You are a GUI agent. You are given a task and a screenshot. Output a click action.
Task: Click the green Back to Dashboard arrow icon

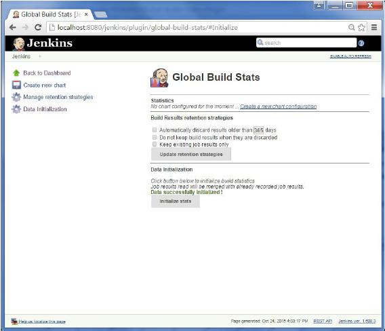(x=16, y=73)
